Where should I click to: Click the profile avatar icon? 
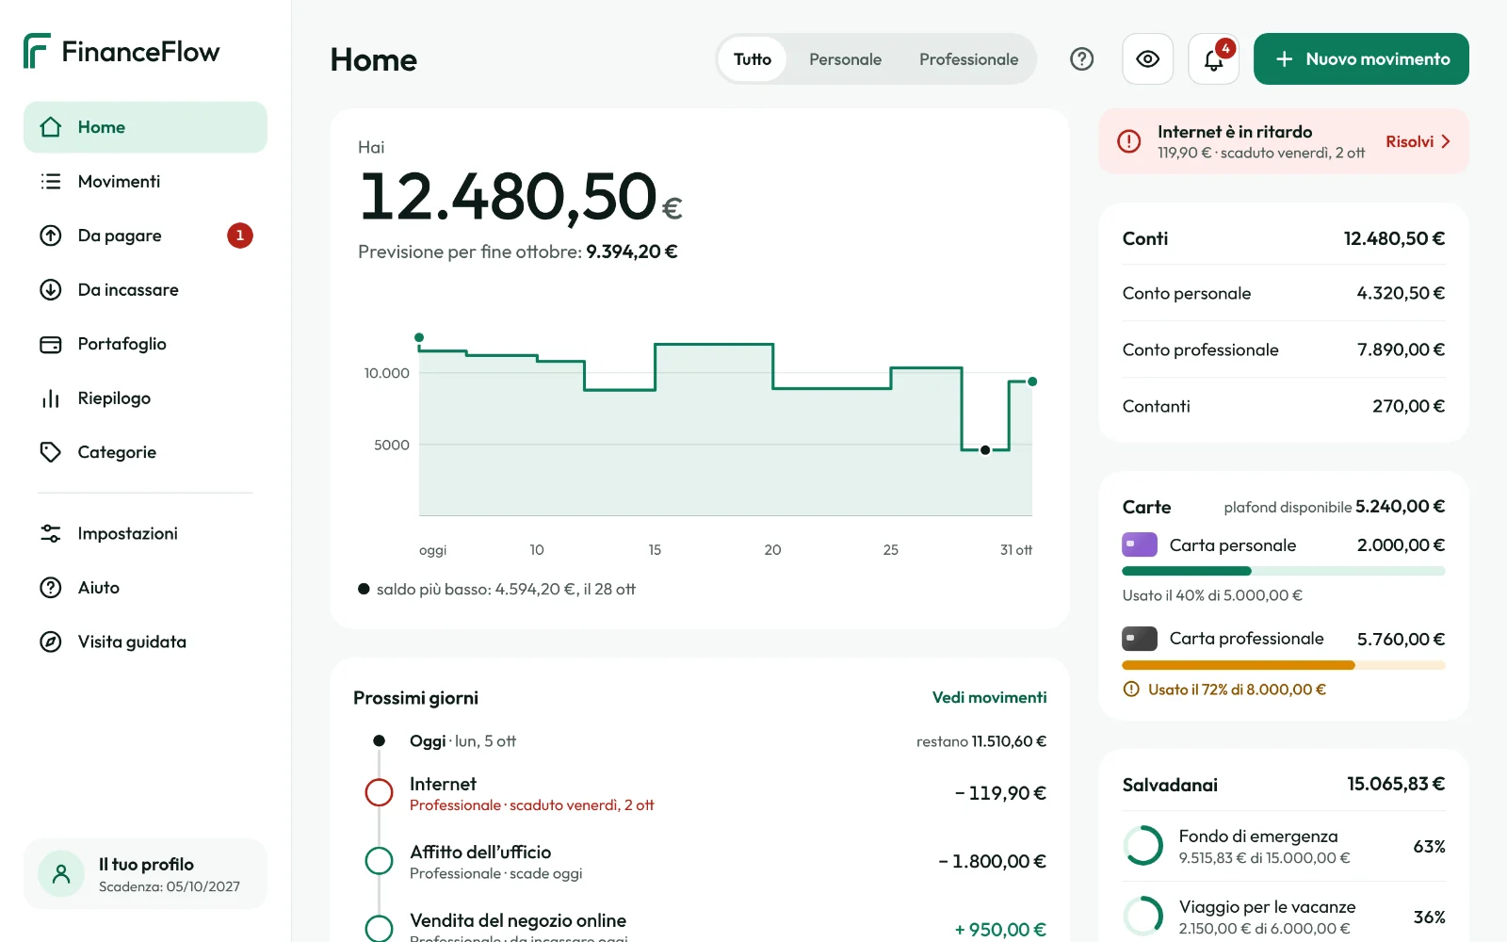[61, 874]
